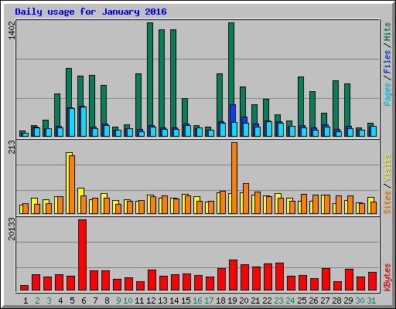The width and height of the screenshot is (396, 309).
Task: Click day label '28' on the x-axis
Action: click(336, 301)
